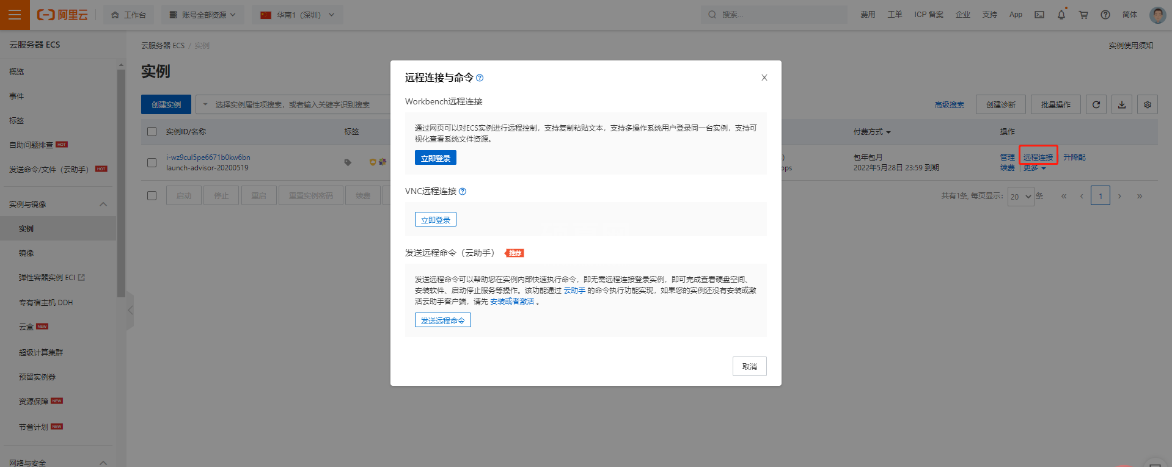Click 云服务器 ECS in the breadcrumb
The height and width of the screenshot is (467, 1172).
163,45
